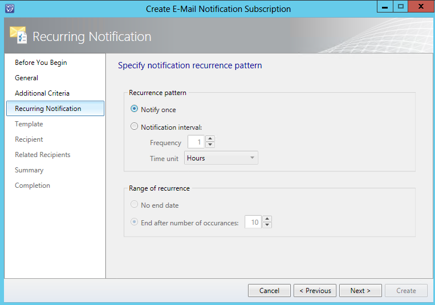
Task: Select the Recurring Notification step
Action: (x=55, y=109)
